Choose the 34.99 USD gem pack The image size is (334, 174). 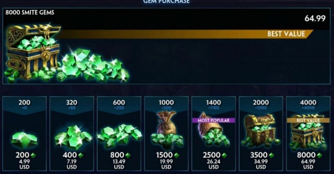(261, 134)
